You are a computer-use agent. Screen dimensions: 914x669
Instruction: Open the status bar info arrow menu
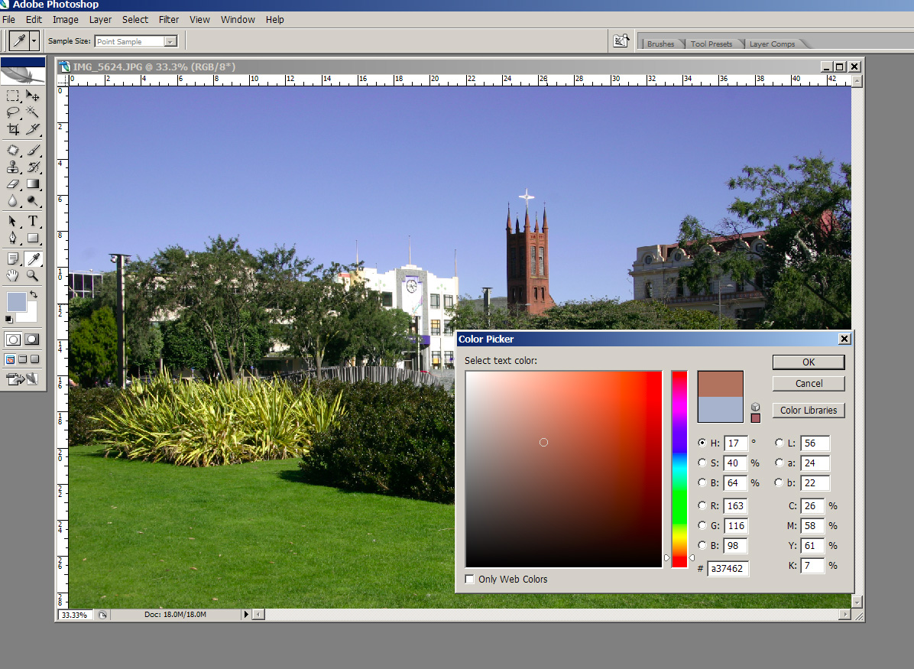[246, 614]
